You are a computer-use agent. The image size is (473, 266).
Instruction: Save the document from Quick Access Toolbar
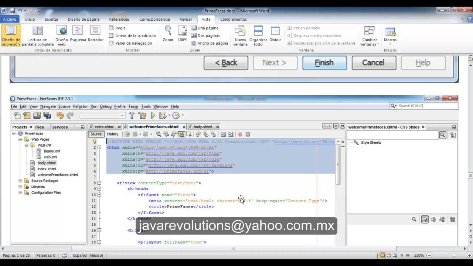(x=13, y=11)
